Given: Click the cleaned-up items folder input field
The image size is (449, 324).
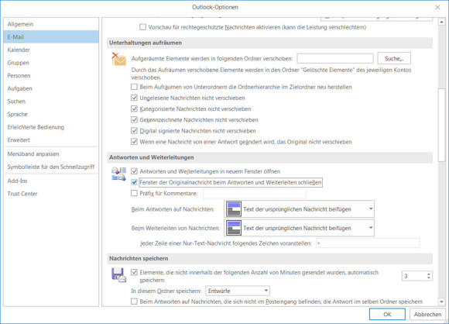Looking at the screenshot, I should pos(335,58).
